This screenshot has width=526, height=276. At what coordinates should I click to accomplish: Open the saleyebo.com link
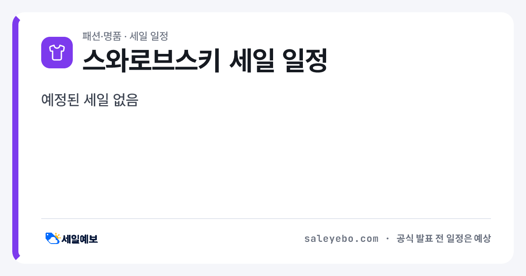tap(341, 239)
